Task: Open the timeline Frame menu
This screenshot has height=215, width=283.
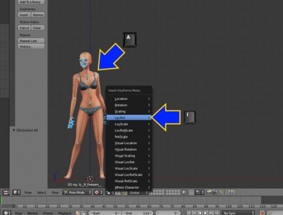Action: click(48, 213)
